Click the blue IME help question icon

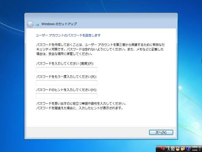click(x=188, y=149)
